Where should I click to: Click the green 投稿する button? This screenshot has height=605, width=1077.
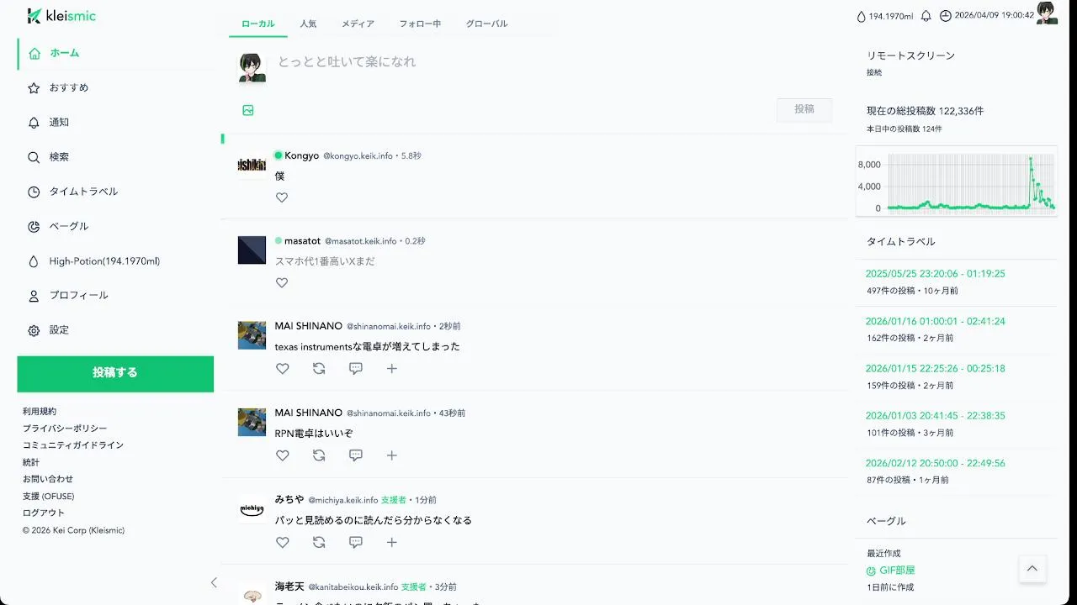[115, 373]
